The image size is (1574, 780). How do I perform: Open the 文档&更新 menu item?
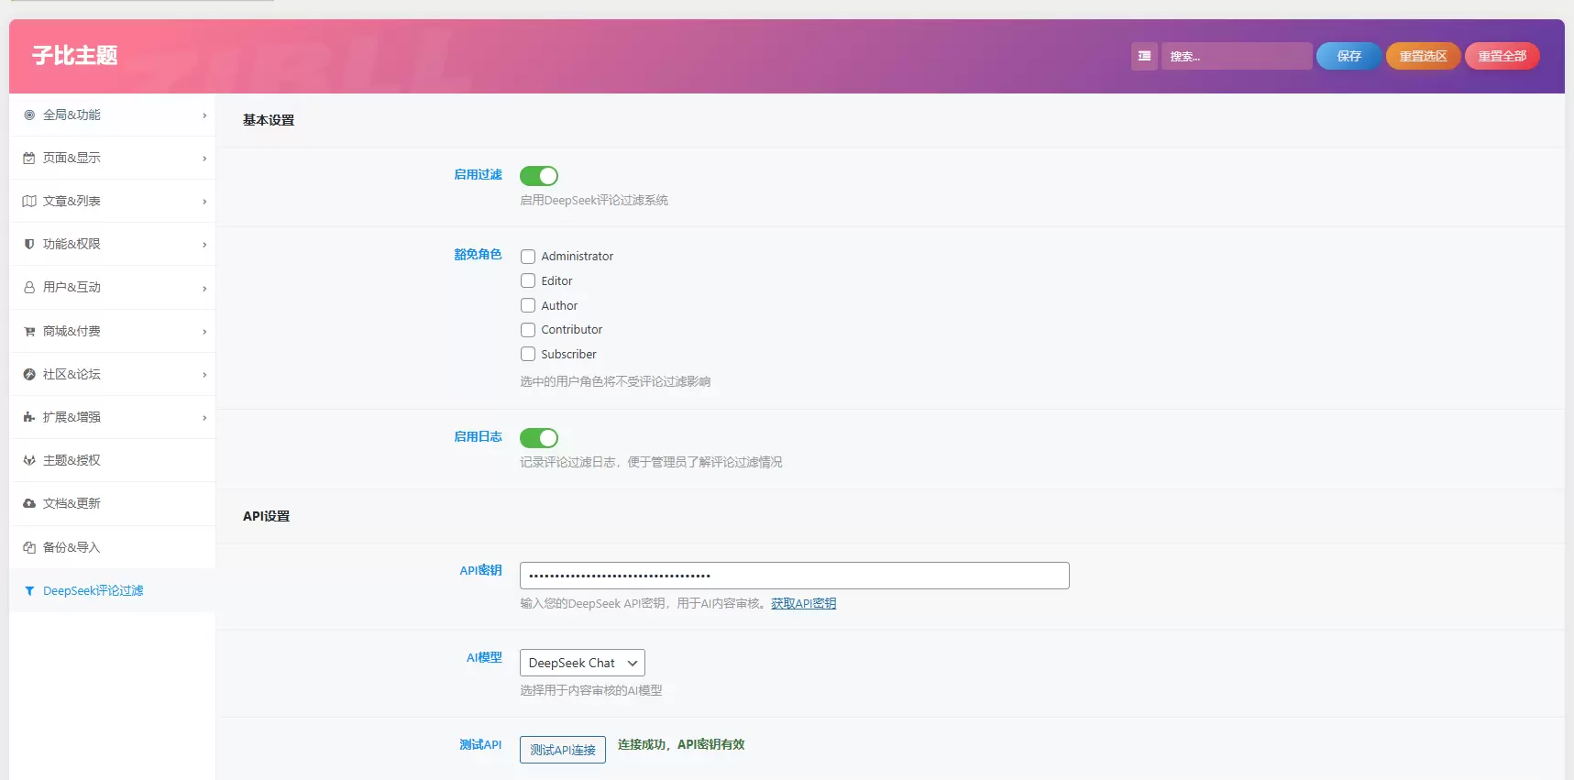coord(113,504)
